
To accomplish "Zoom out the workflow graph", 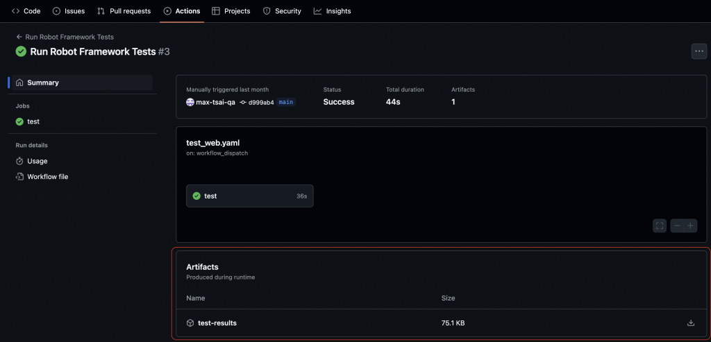I will pyautogui.click(x=677, y=225).
